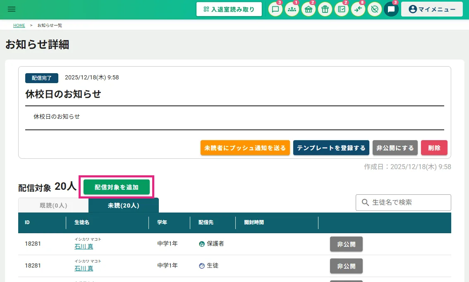
Task: Click テンプレートを登録する button
Action: 331,148
